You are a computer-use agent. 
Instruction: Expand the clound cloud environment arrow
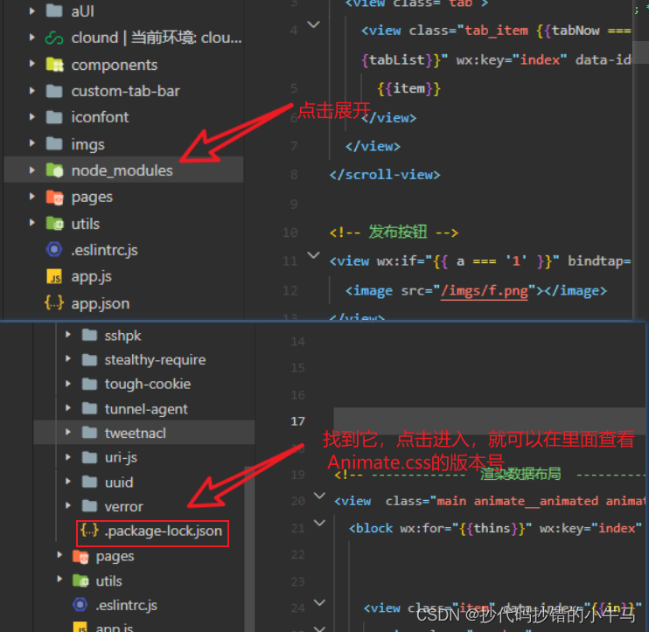tap(31, 38)
